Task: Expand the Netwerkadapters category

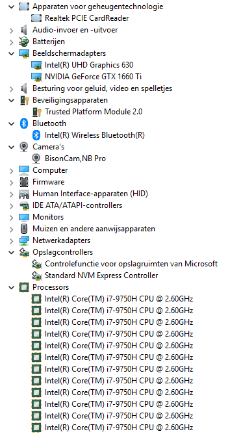Action: click(12, 240)
